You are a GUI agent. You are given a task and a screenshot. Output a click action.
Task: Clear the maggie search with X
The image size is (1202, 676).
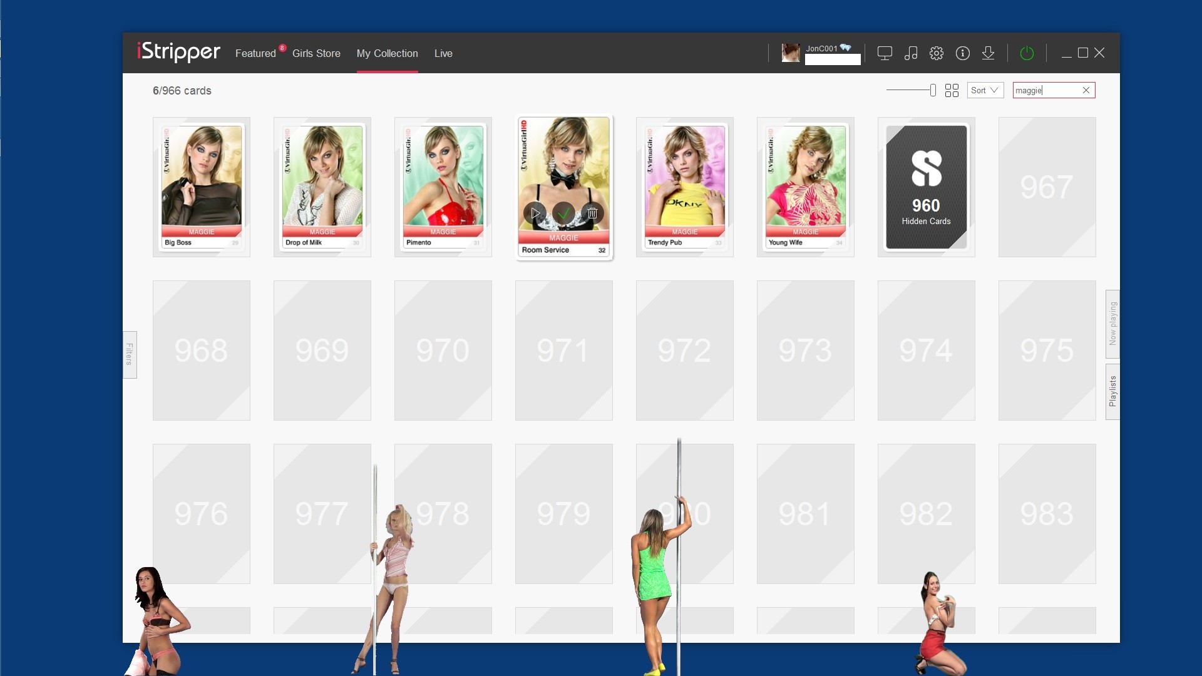coord(1086,90)
